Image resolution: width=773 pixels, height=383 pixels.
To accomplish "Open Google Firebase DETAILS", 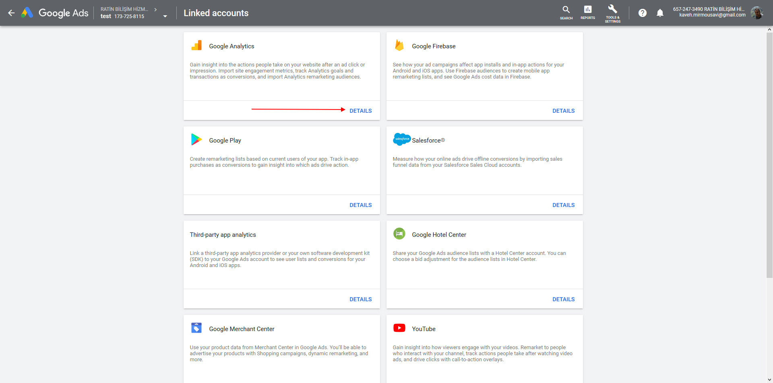I will tap(563, 111).
